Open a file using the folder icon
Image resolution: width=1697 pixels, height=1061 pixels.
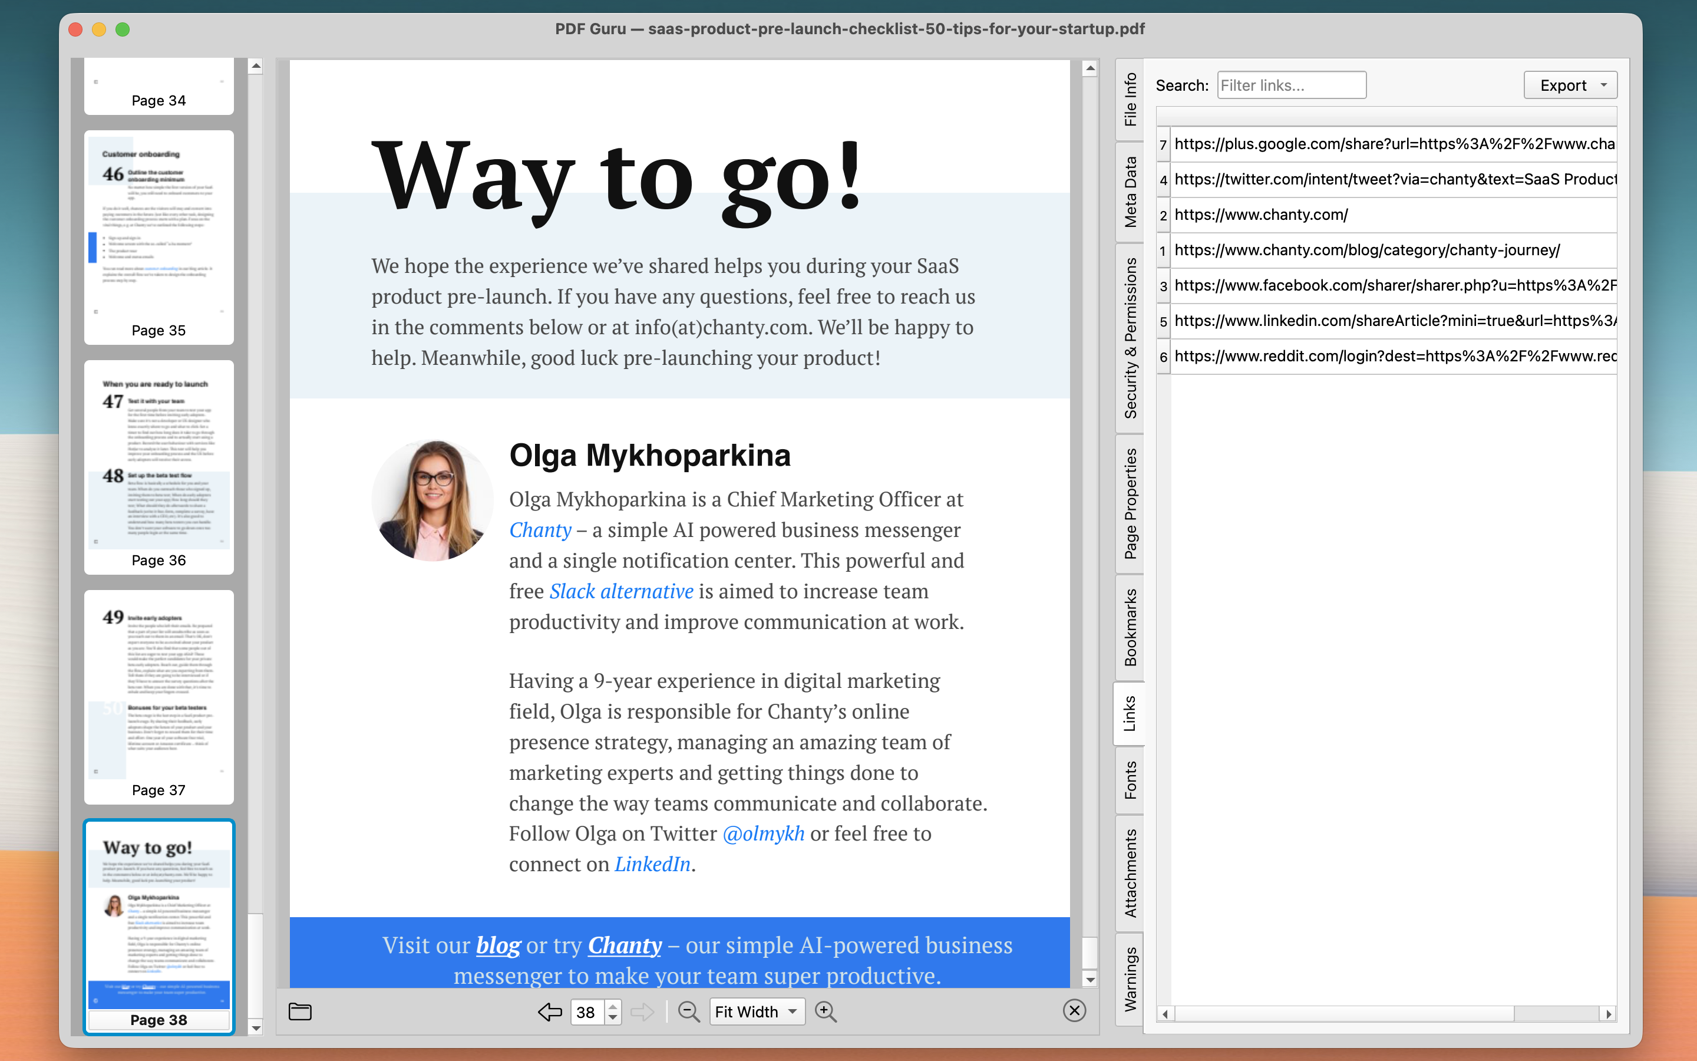coord(299,1011)
